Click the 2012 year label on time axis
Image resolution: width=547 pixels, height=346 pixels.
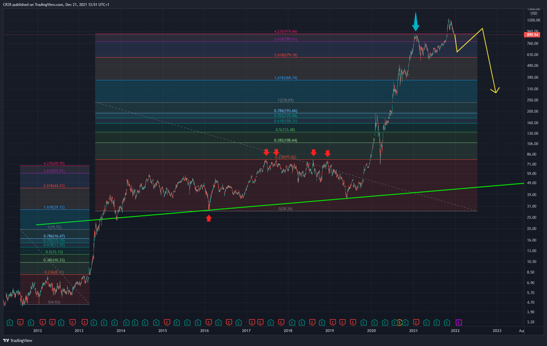point(38,330)
